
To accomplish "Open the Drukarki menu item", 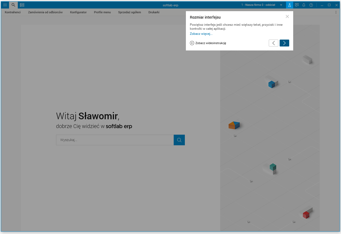I will pos(154,12).
